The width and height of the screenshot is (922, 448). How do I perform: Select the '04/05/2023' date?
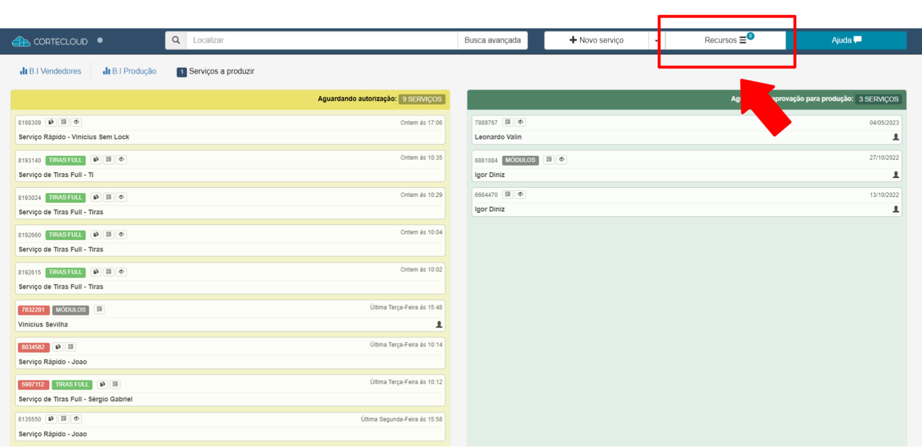click(884, 123)
